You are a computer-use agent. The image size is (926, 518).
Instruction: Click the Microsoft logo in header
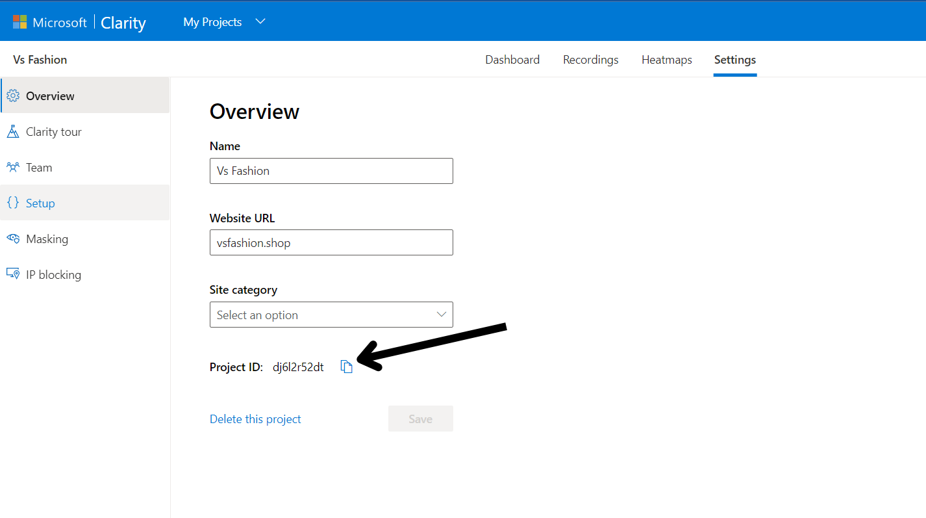coord(20,22)
